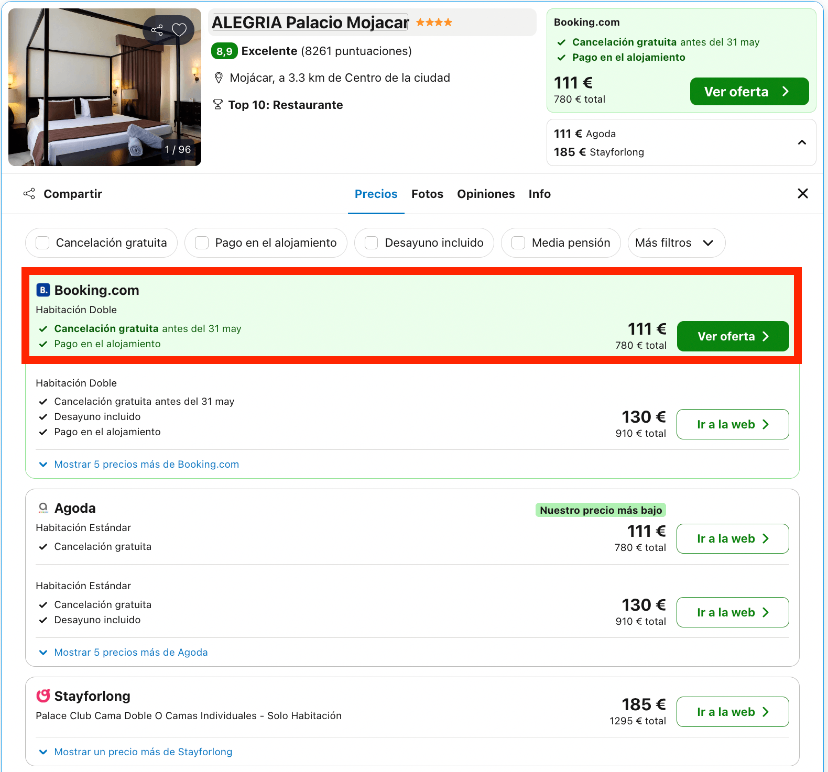Click the Nuestro precio más bajo badge
The width and height of the screenshot is (828, 772).
click(x=601, y=510)
